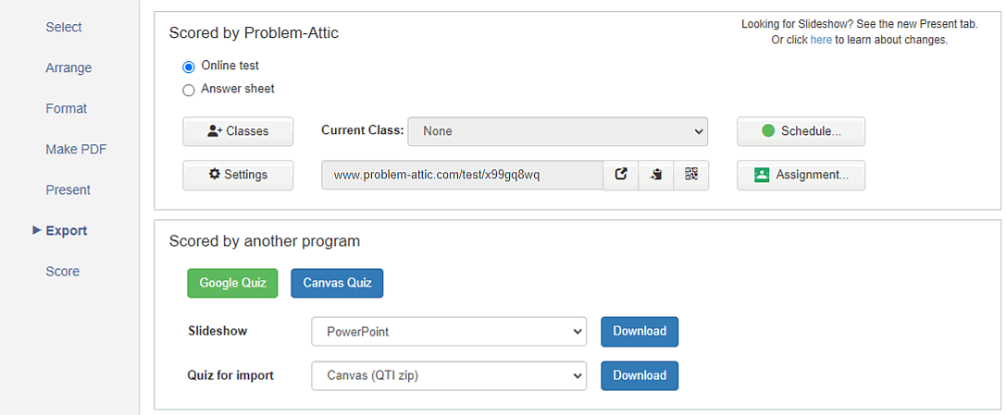Go to the Select tab in sidebar
Image resolution: width=1006 pixels, height=415 pixels.
click(64, 27)
